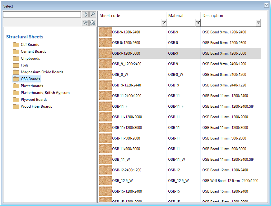Open the Material column filter
The image size is (271, 206).
[x=198, y=23]
